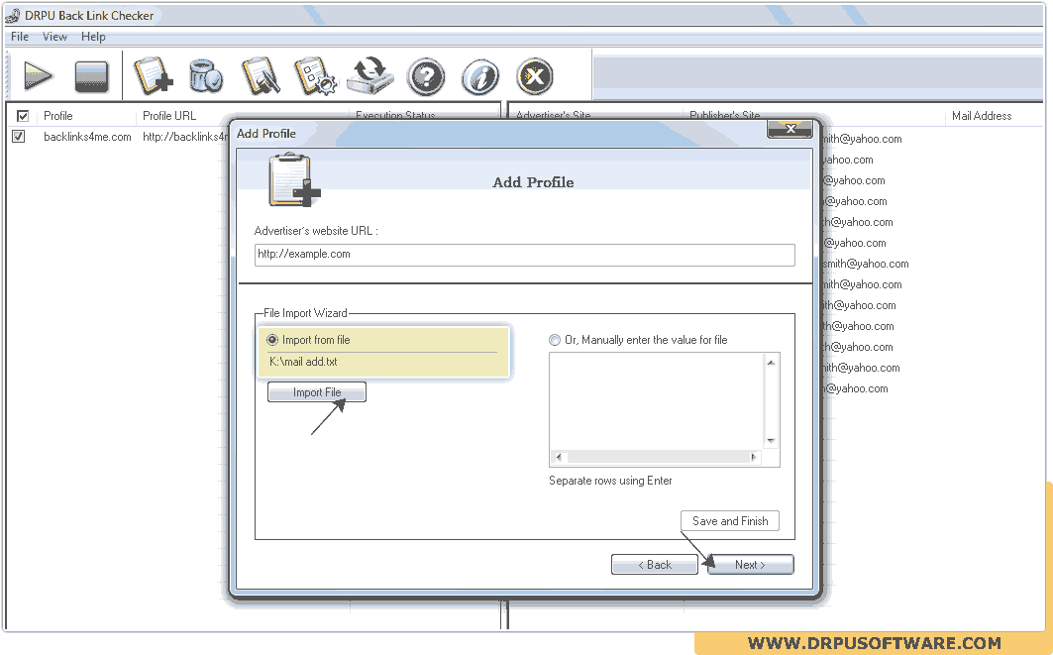
Task: Add a new profile via clipboard-plus icon
Action: (x=154, y=75)
